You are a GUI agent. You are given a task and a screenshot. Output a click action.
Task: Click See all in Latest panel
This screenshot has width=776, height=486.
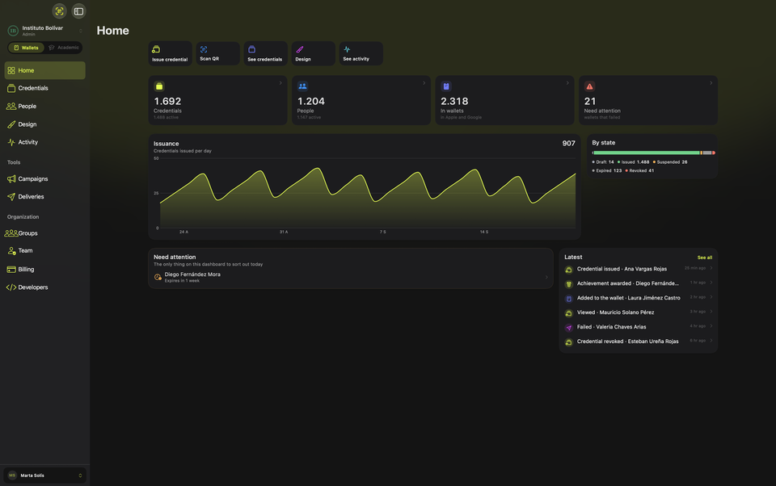click(704, 258)
